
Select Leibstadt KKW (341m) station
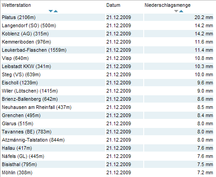(26, 66)
